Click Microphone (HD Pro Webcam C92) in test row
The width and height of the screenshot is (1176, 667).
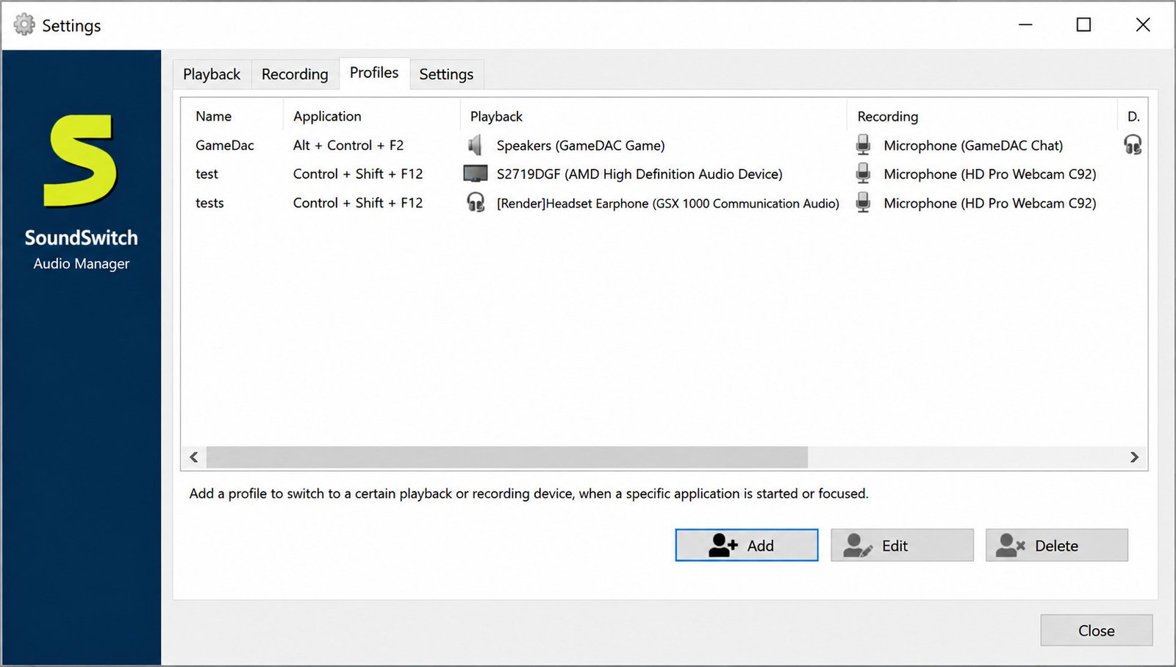click(x=990, y=174)
